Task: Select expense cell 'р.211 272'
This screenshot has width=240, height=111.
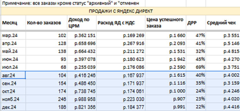Action: (x=121, y=51)
